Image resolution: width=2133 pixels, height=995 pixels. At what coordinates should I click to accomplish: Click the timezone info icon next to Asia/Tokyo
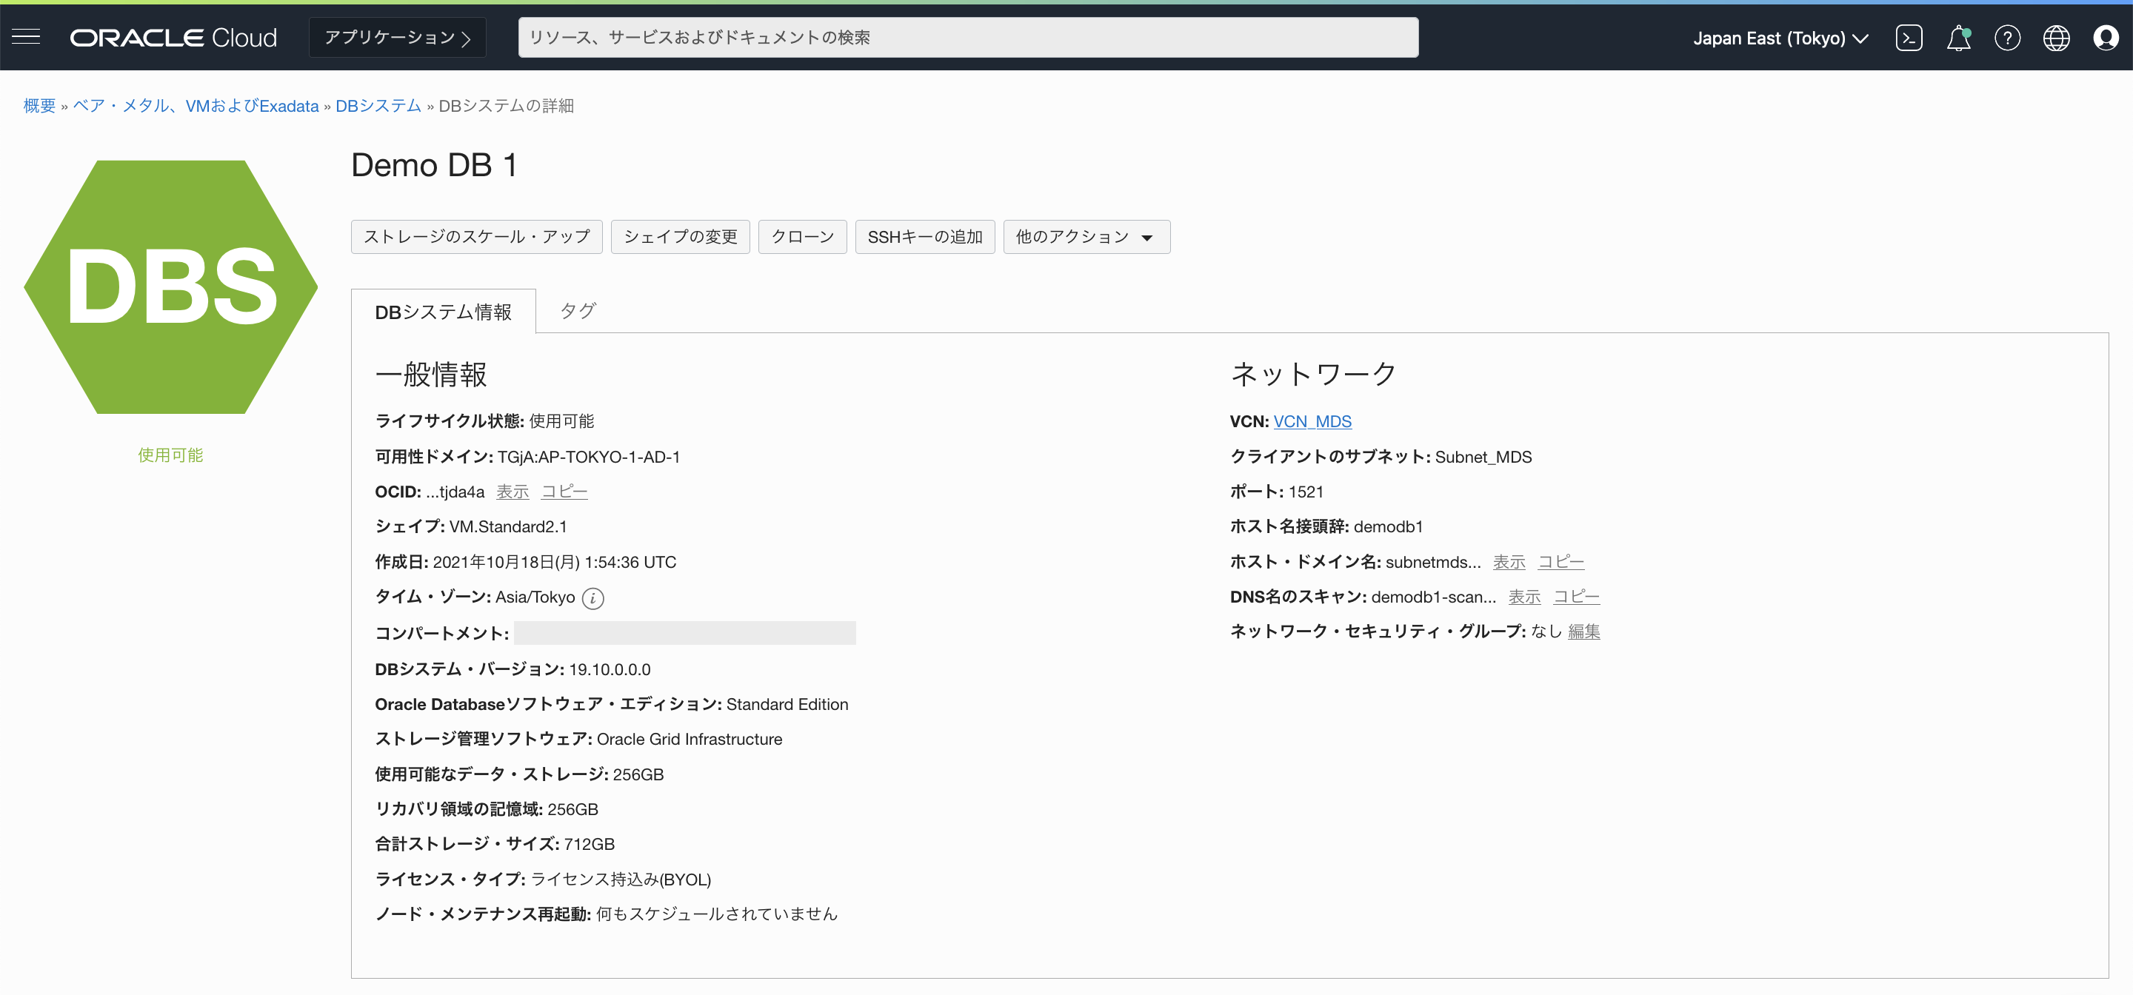tap(592, 597)
